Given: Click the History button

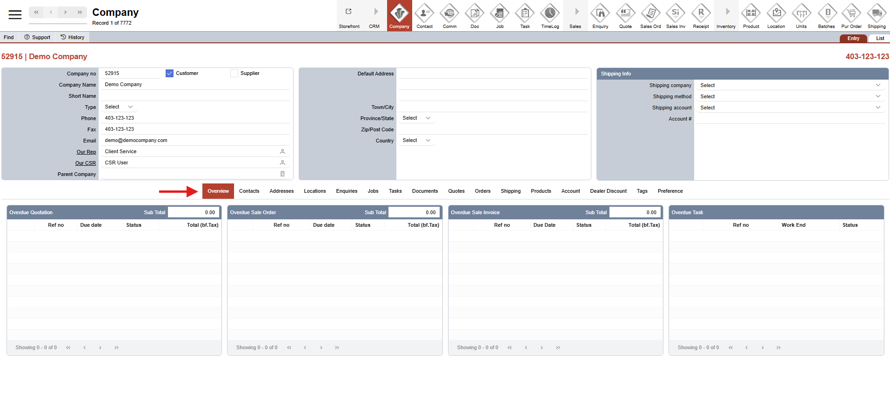Looking at the screenshot, I should (73, 37).
